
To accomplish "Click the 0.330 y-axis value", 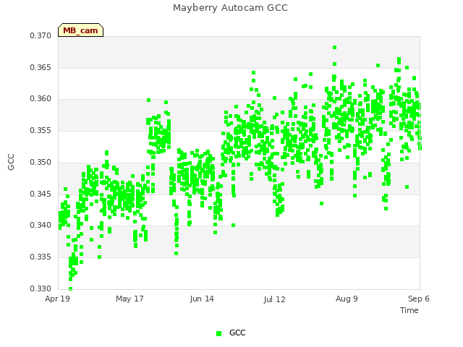I will point(41,288).
